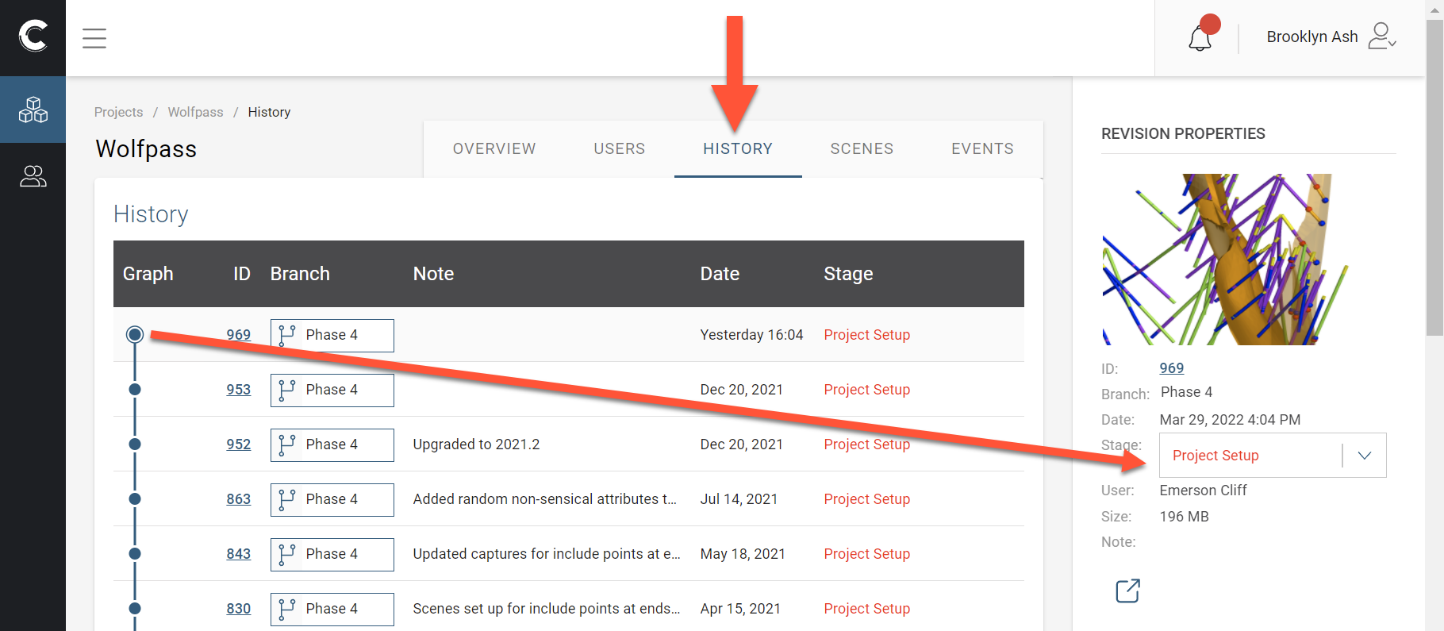1444x631 pixels.
Task: Expand the Stage dropdown chevron
Action: (x=1365, y=456)
